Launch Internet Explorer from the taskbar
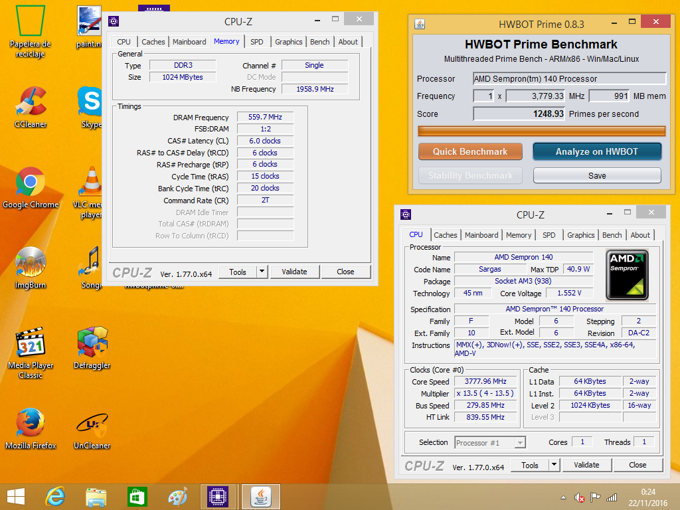The width and height of the screenshot is (680, 510). [x=56, y=497]
